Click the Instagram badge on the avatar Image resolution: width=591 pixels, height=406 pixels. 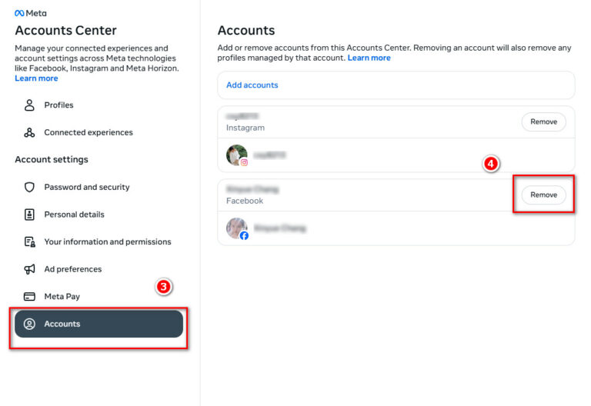pos(244,162)
